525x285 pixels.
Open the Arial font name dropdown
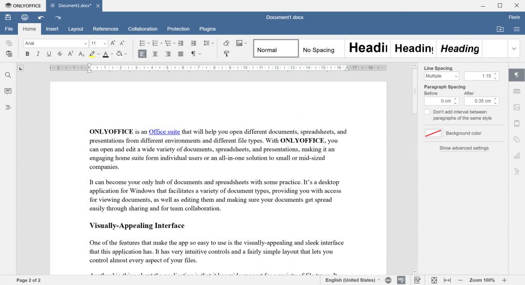(x=56, y=43)
